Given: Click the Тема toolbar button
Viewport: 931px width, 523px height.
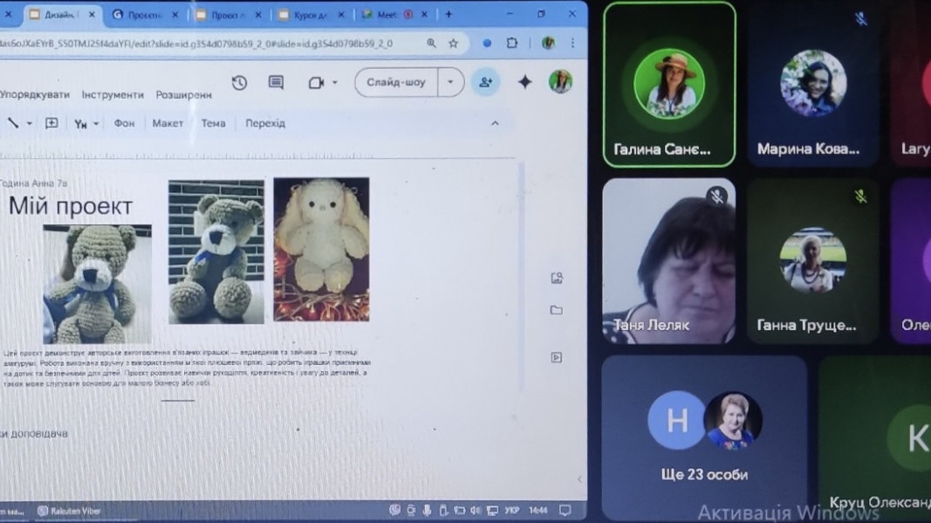Looking at the screenshot, I should 213,123.
